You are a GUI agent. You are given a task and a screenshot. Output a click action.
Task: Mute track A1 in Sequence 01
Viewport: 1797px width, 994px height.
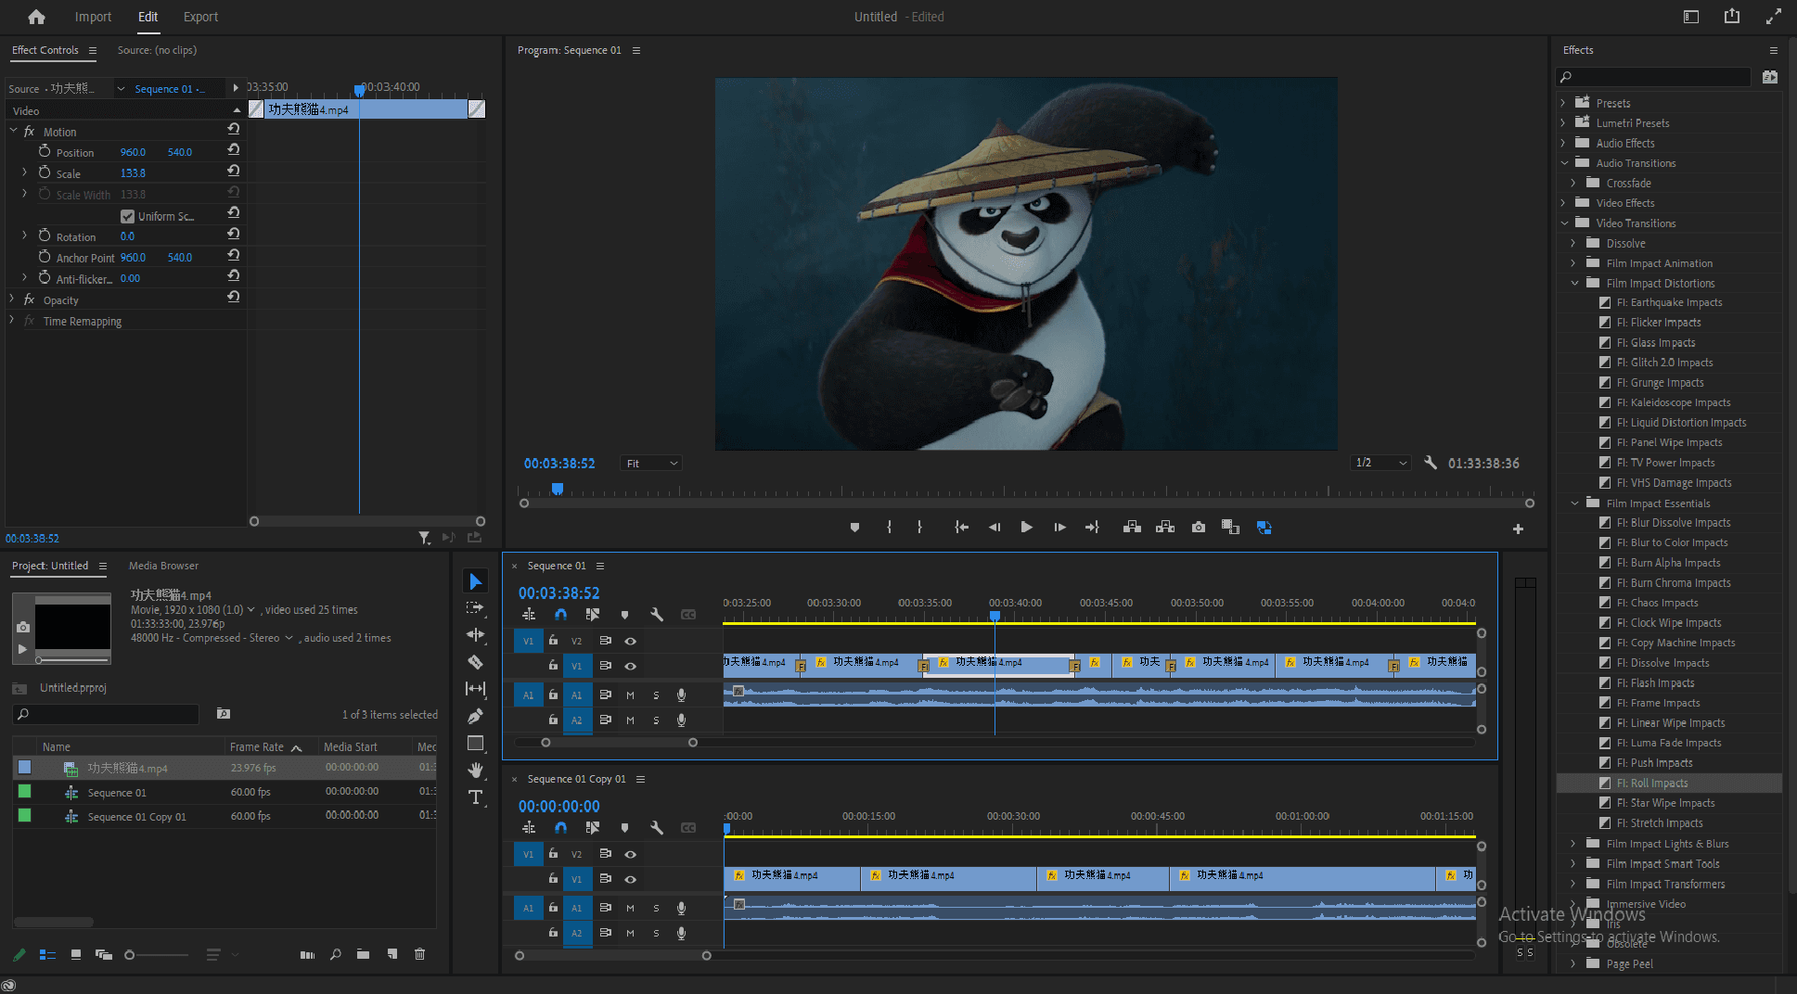pos(630,695)
